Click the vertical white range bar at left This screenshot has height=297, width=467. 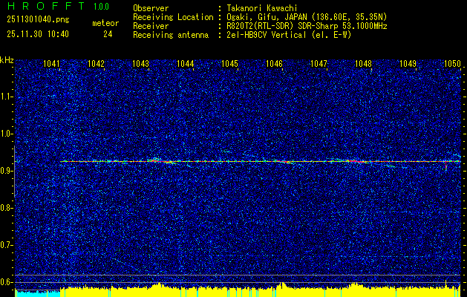(x=15, y=172)
